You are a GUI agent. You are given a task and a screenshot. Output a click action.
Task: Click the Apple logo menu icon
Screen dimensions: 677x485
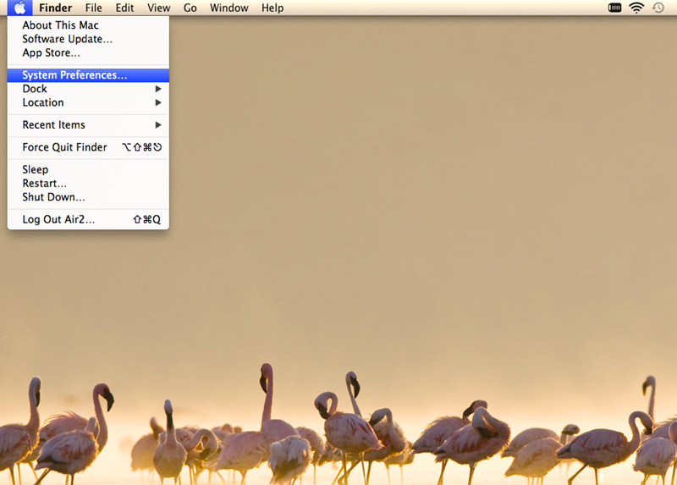tap(19, 8)
